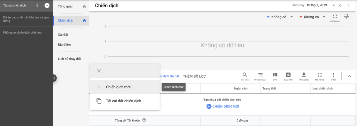The width and height of the screenshot is (357, 126).
Task: Open the blue metric Không có dropdown
Action: (x=280, y=17)
